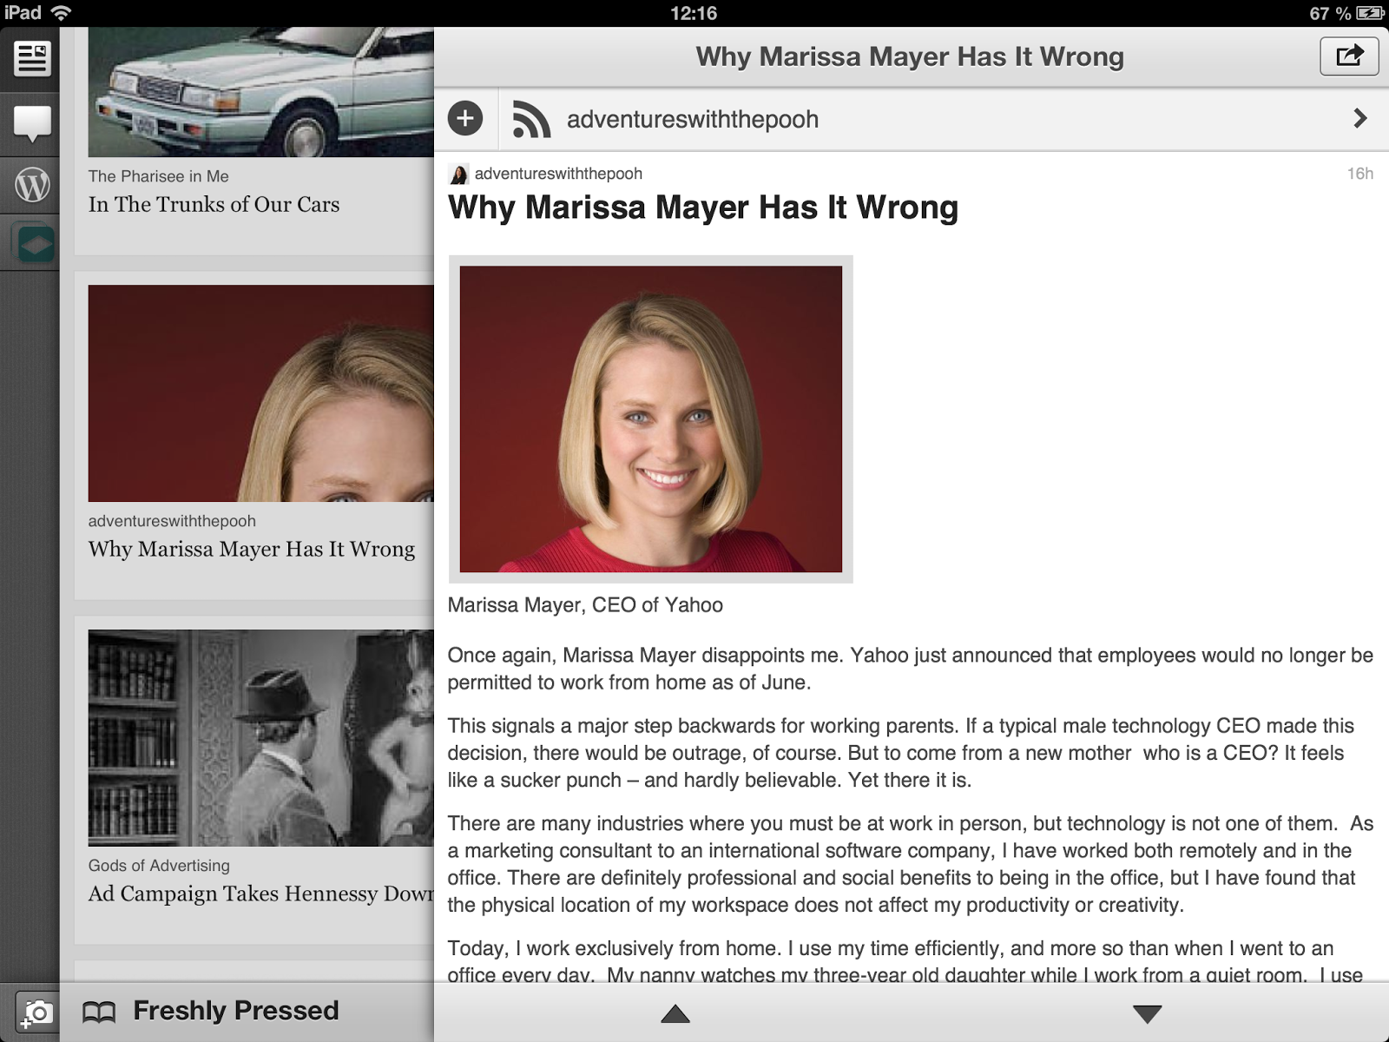Tap paragraph starting 'There are many industries'
This screenshot has height=1042, width=1389.
point(911,864)
